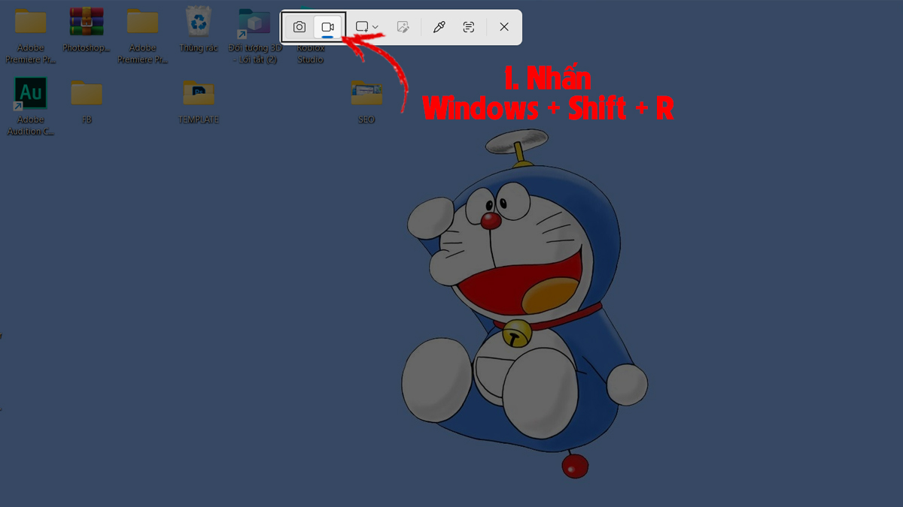Activate the text extractor icon
The height and width of the screenshot is (507, 903).
pyautogui.click(x=469, y=27)
